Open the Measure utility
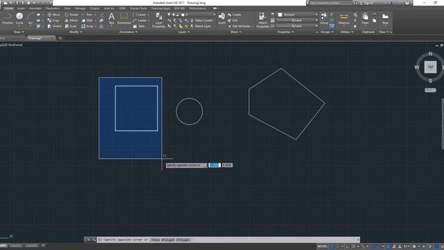This screenshot has width=444, height=250. pyautogui.click(x=344, y=19)
